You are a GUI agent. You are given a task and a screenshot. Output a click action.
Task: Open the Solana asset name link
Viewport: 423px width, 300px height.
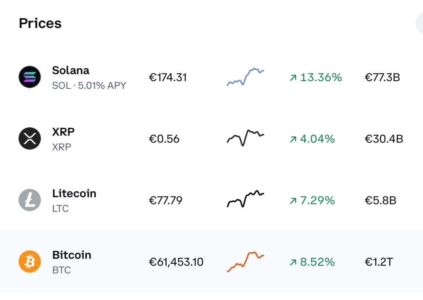click(x=71, y=70)
